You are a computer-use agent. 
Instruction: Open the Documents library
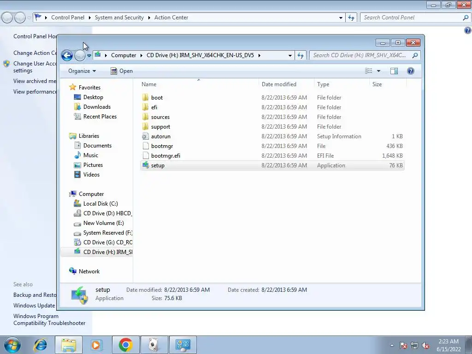click(97, 145)
